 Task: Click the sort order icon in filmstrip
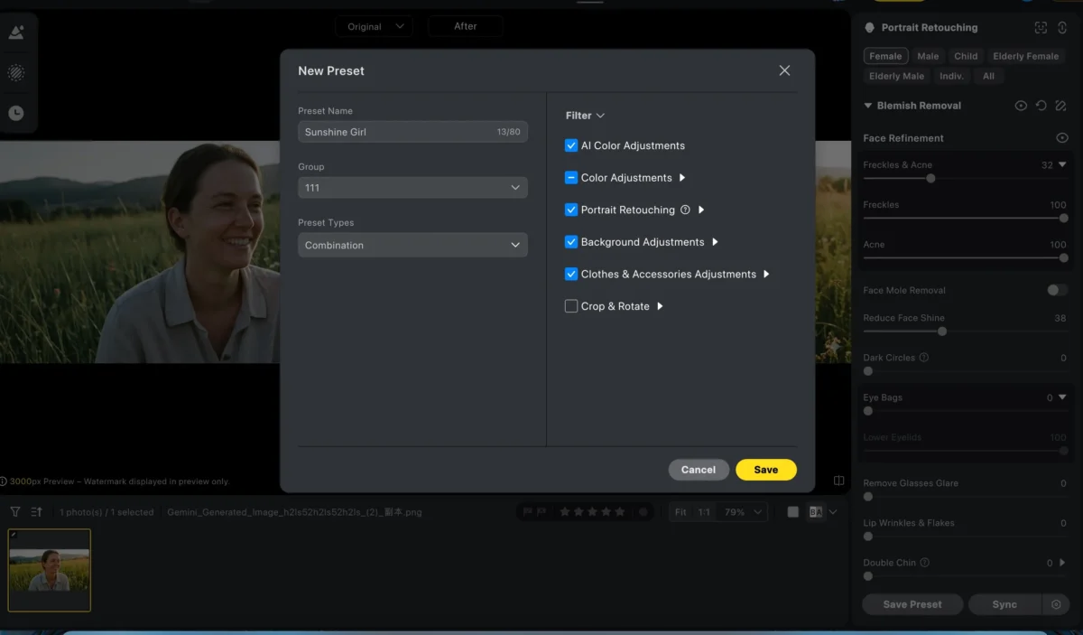[x=36, y=512]
